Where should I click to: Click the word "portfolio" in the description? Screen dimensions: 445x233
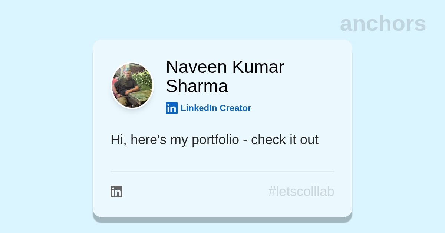pos(215,140)
